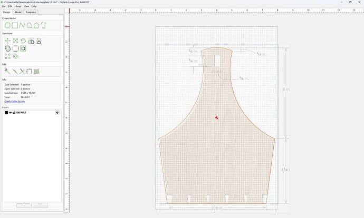This screenshot has height=218, width=364.
Task: Select the Text creation tool
Action: pos(44,25)
